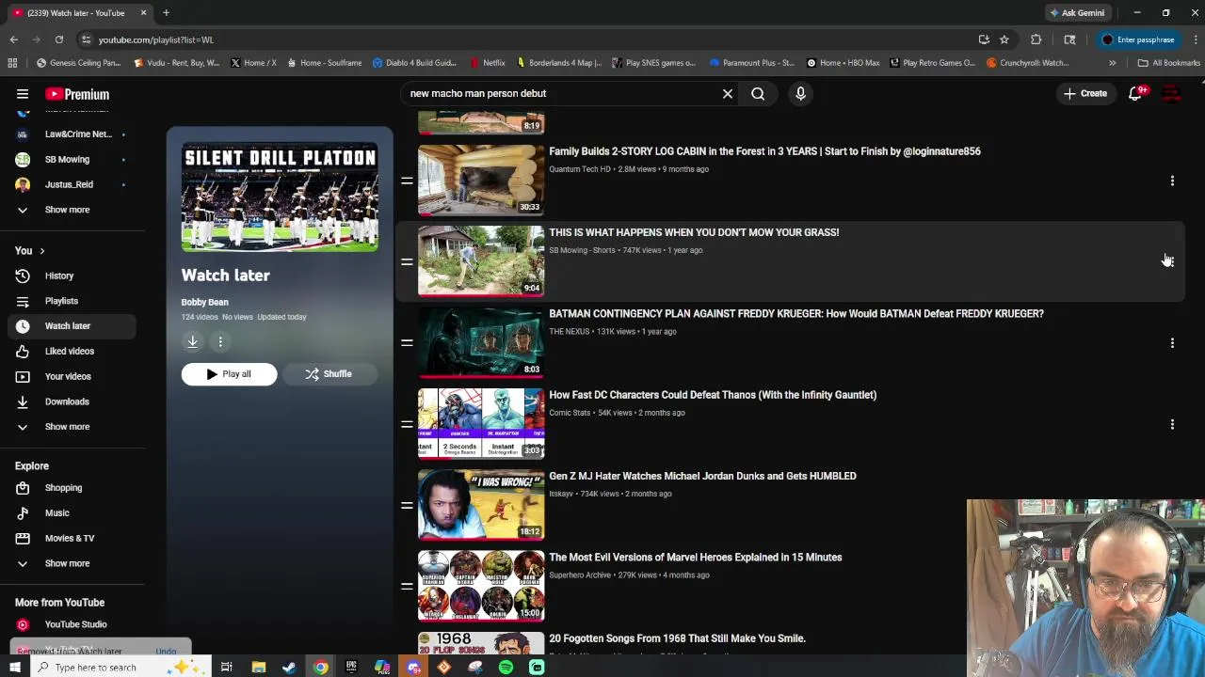Expand the You section chevron
The image size is (1205, 677).
(x=41, y=251)
